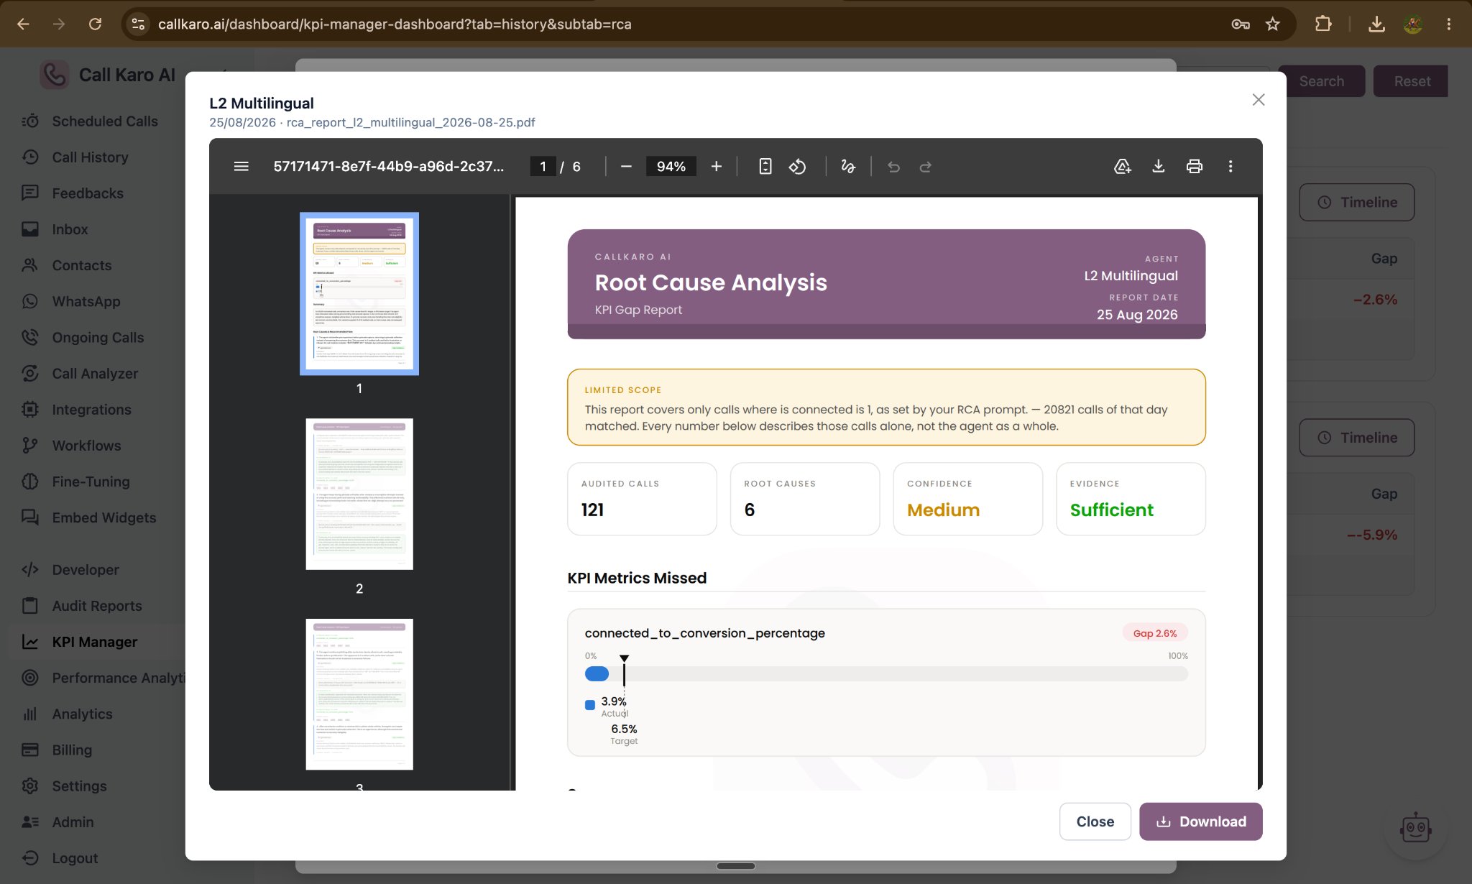Reload the browser page
The height and width of the screenshot is (884, 1472).
pyautogui.click(x=95, y=24)
